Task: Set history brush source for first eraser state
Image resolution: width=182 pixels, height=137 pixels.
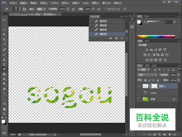Action: point(91,21)
